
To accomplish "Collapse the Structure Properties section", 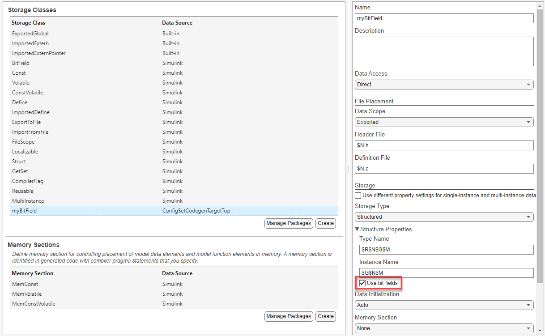I will (358, 230).
